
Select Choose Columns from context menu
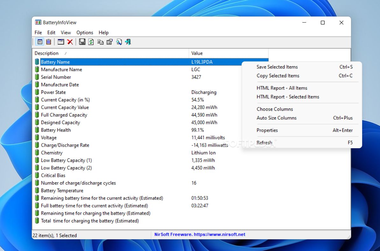click(275, 109)
